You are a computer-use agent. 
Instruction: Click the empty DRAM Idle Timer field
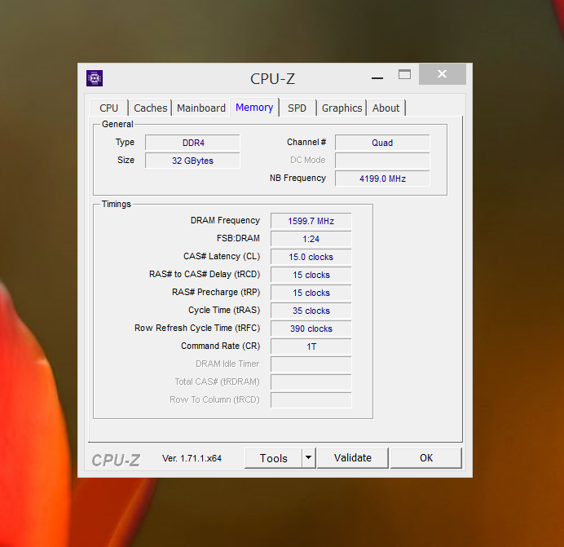tap(311, 364)
